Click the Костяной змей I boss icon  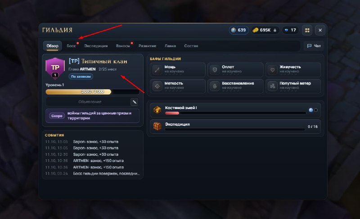[157, 110]
